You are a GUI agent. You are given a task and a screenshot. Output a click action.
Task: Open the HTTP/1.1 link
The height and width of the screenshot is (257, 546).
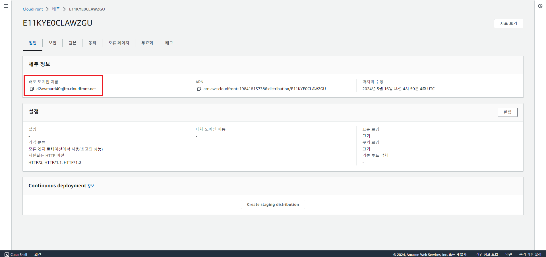pyautogui.click(x=53, y=162)
